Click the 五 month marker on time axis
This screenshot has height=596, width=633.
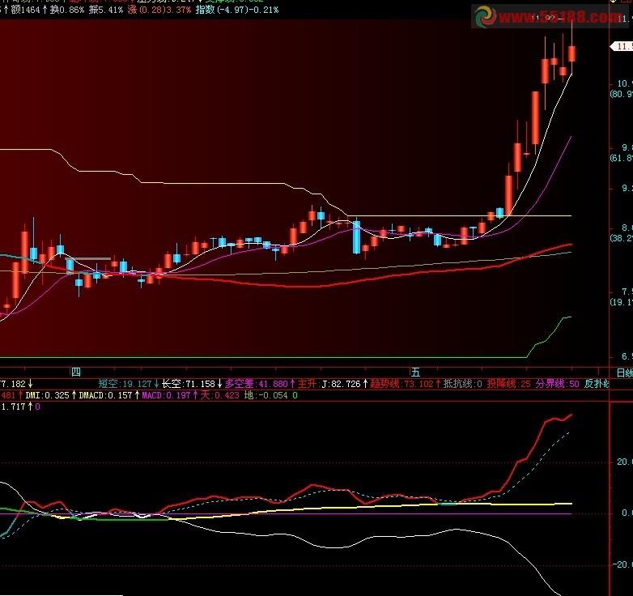pyautogui.click(x=415, y=372)
